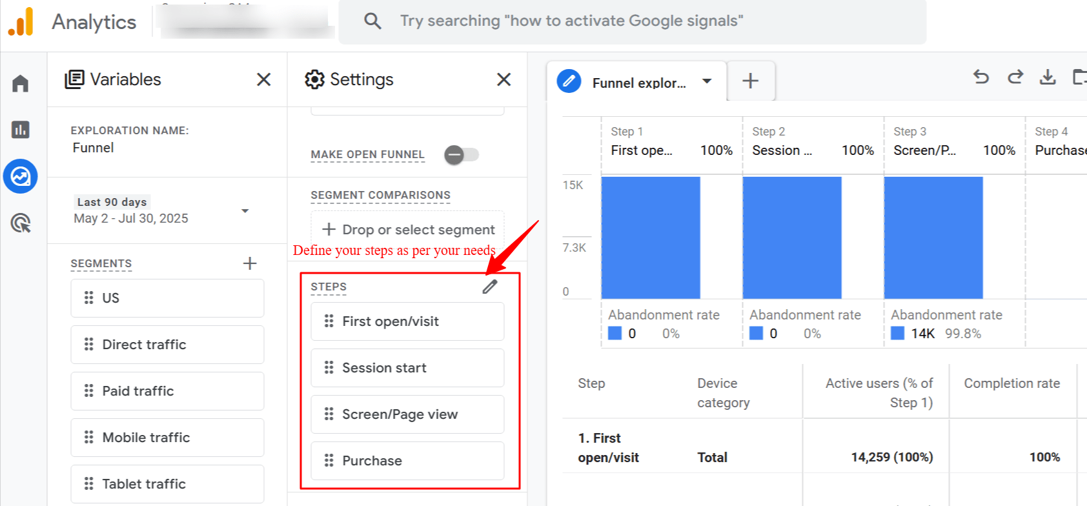Select the Paid traffic segment
1087x506 pixels.
click(167, 391)
